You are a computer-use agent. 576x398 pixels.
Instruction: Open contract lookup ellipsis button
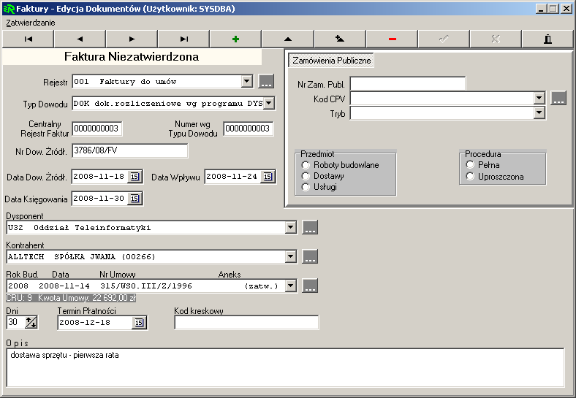[x=310, y=286]
